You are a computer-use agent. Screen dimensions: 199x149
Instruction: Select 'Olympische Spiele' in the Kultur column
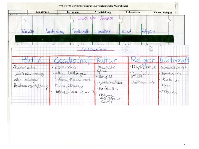105,69
